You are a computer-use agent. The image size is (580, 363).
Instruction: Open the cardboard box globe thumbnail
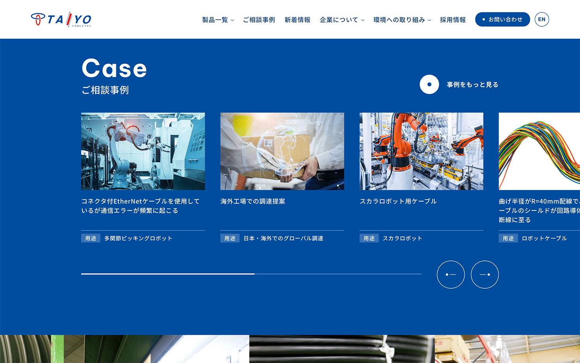(282, 151)
